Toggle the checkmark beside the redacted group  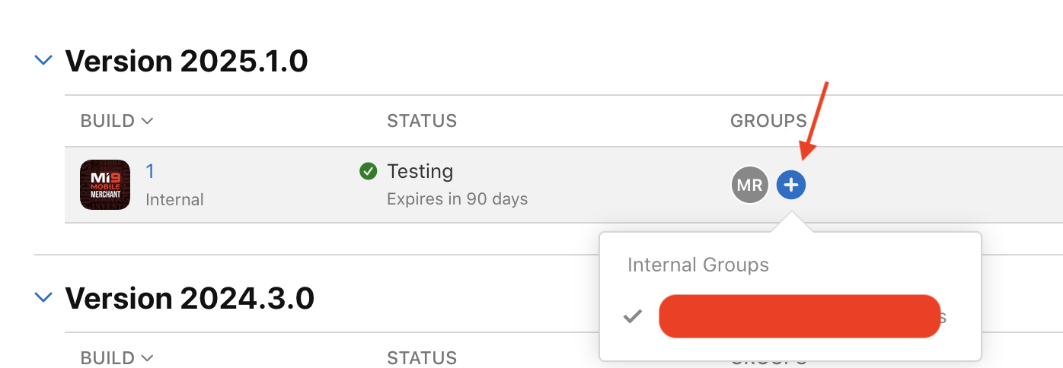coord(633,316)
